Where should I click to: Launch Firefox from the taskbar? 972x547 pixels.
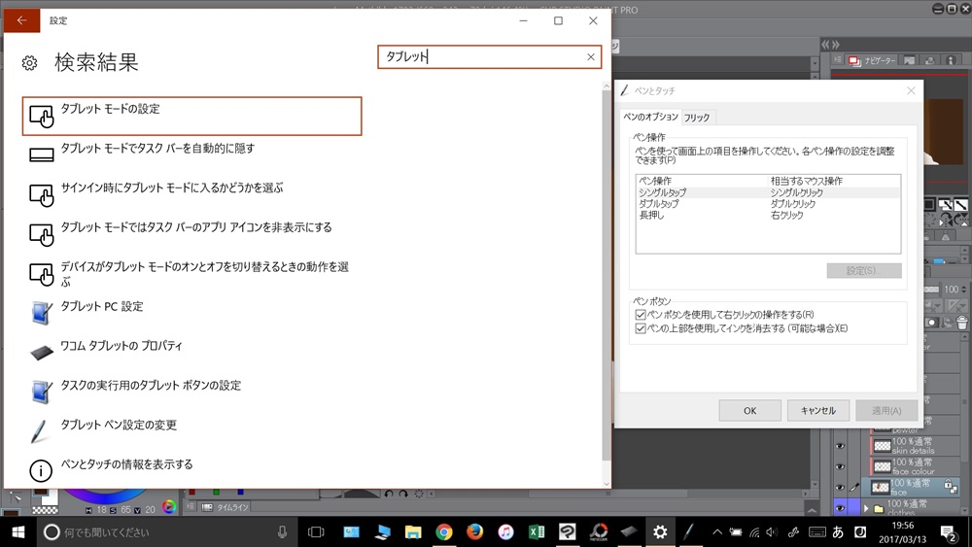tap(474, 531)
